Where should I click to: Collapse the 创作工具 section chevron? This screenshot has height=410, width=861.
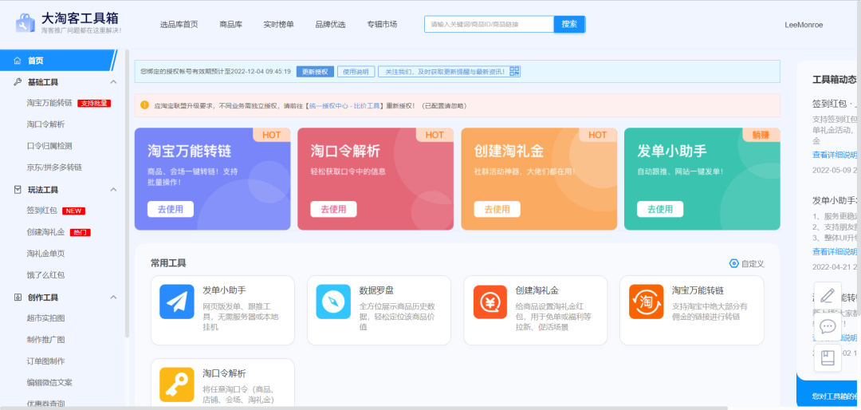click(x=114, y=298)
